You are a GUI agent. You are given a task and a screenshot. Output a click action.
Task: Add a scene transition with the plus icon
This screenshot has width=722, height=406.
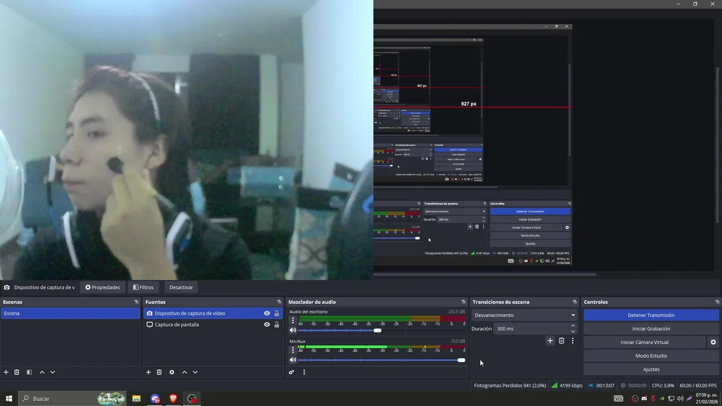550,341
